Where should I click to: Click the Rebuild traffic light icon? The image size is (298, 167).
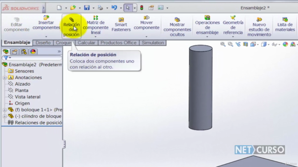[142, 8]
